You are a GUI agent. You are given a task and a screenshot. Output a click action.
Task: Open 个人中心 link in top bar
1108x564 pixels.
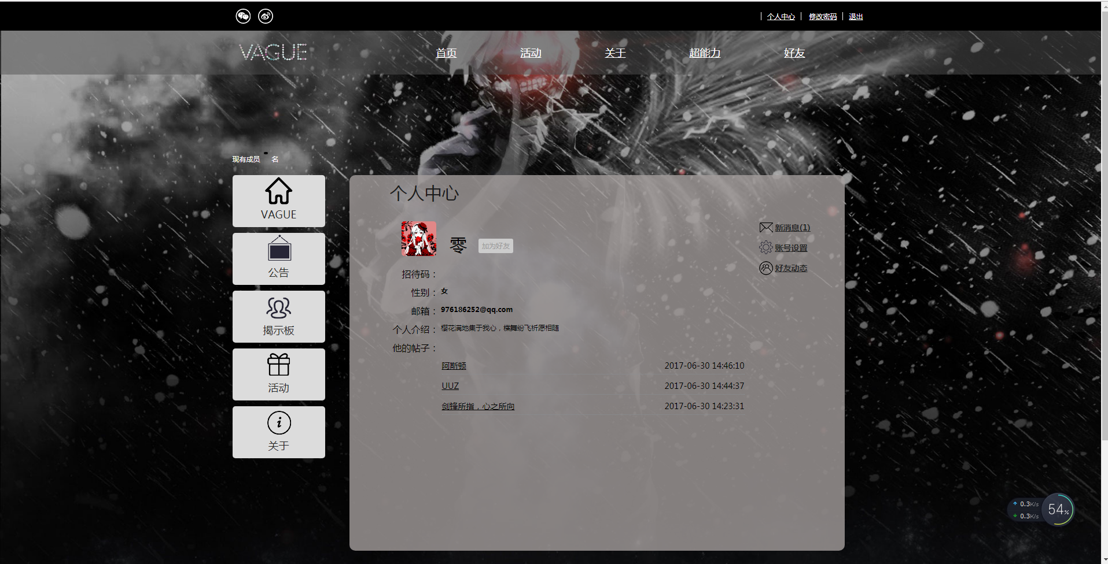[x=781, y=17]
